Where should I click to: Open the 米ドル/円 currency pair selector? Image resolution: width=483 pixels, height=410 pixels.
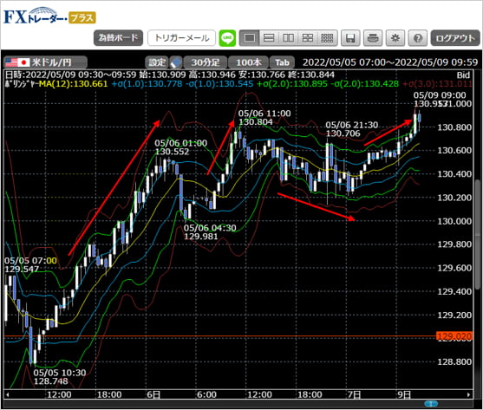tap(46, 62)
